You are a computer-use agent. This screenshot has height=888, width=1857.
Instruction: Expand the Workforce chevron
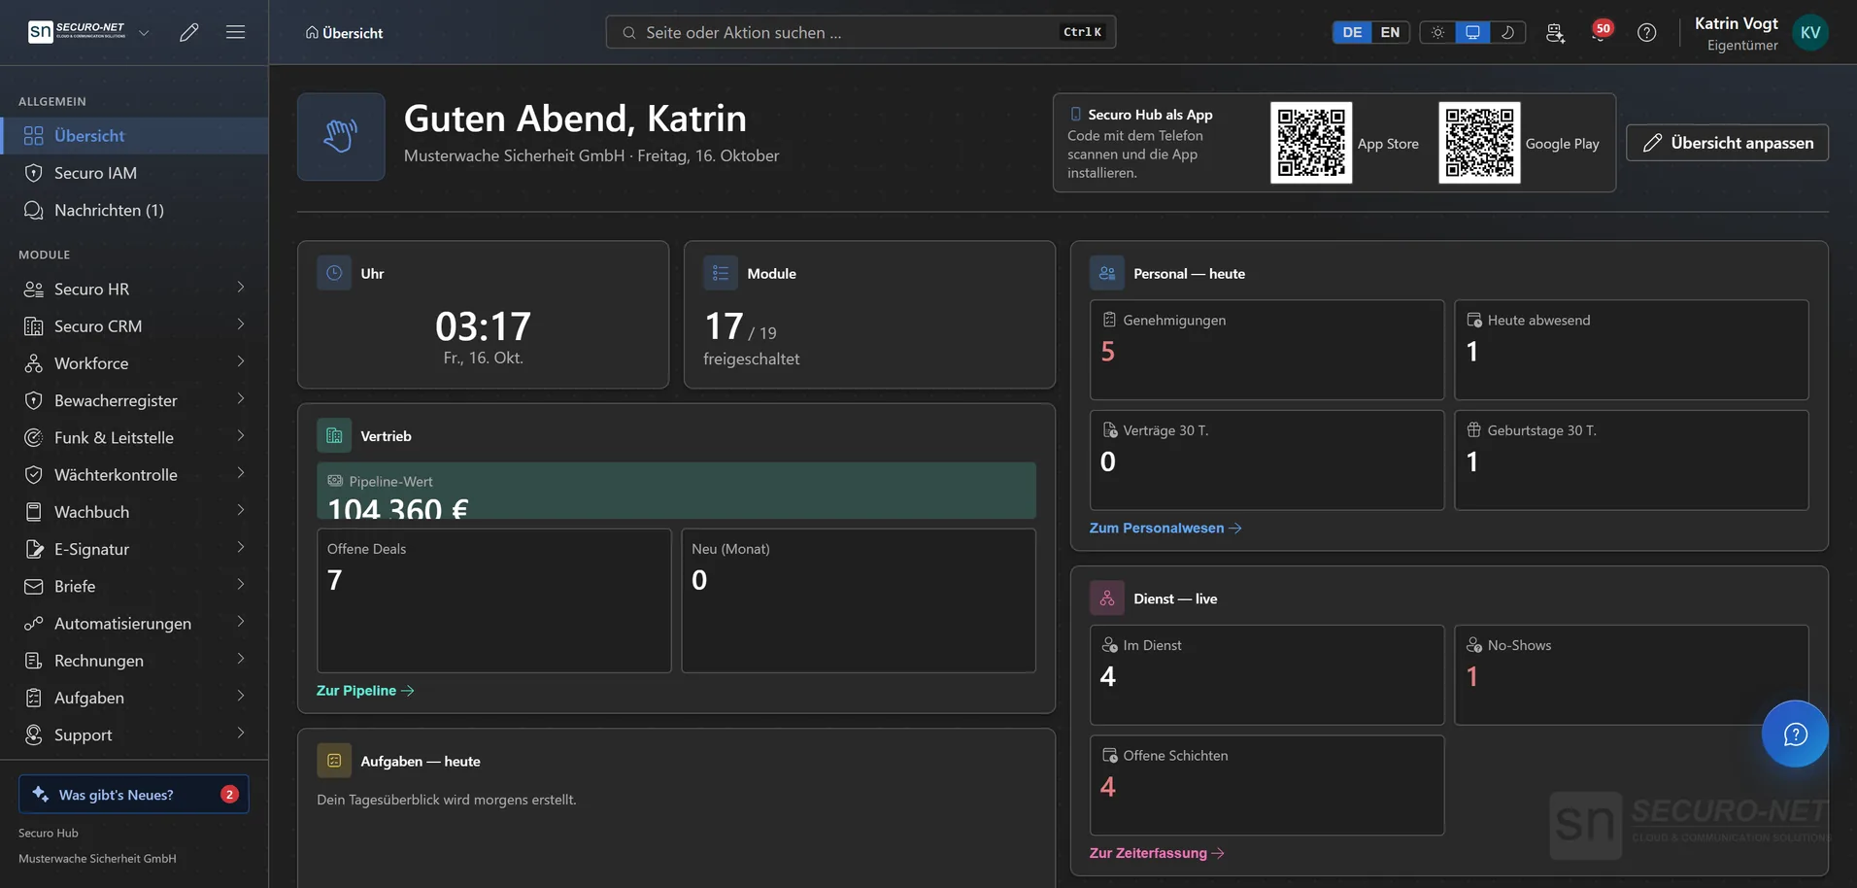click(x=241, y=361)
